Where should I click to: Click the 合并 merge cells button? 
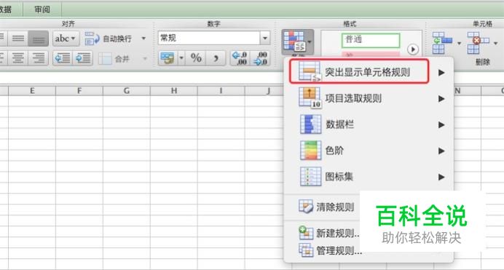(114, 59)
